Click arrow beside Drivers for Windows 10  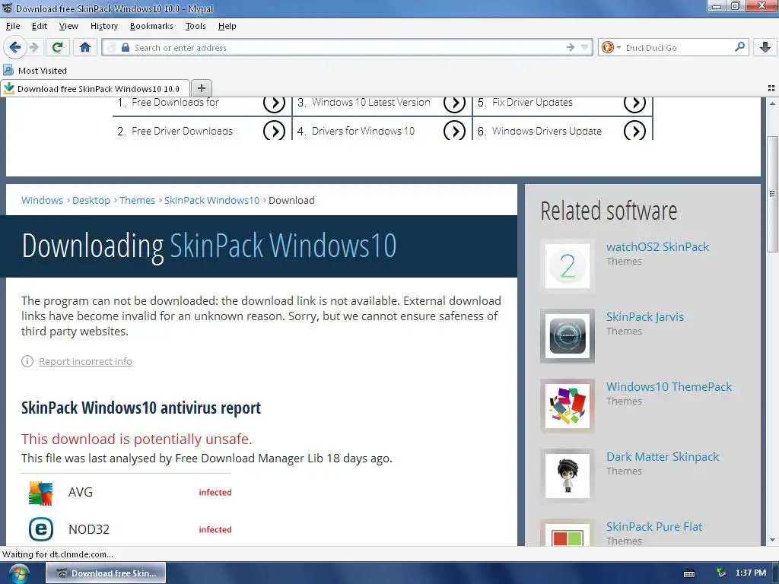pos(454,131)
